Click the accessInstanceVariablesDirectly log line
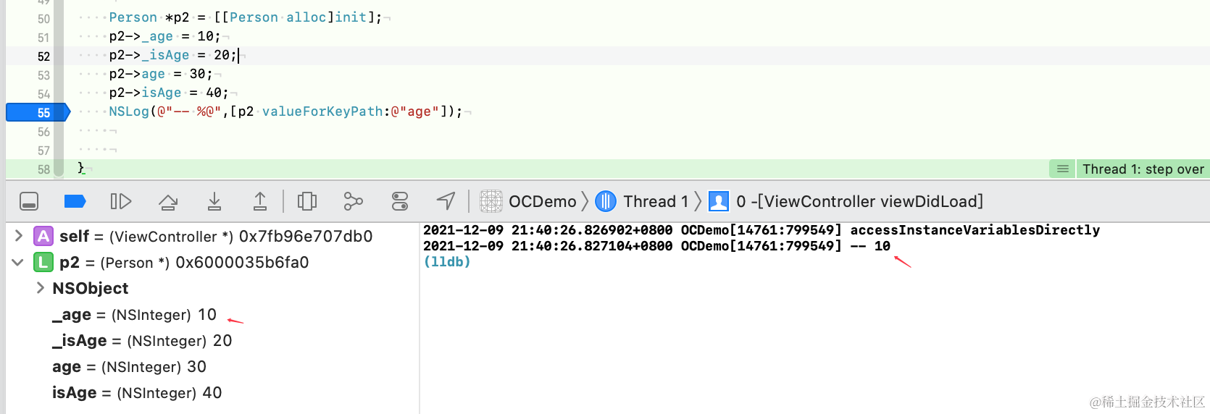The height and width of the screenshot is (414, 1210). (x=762, y=230)
